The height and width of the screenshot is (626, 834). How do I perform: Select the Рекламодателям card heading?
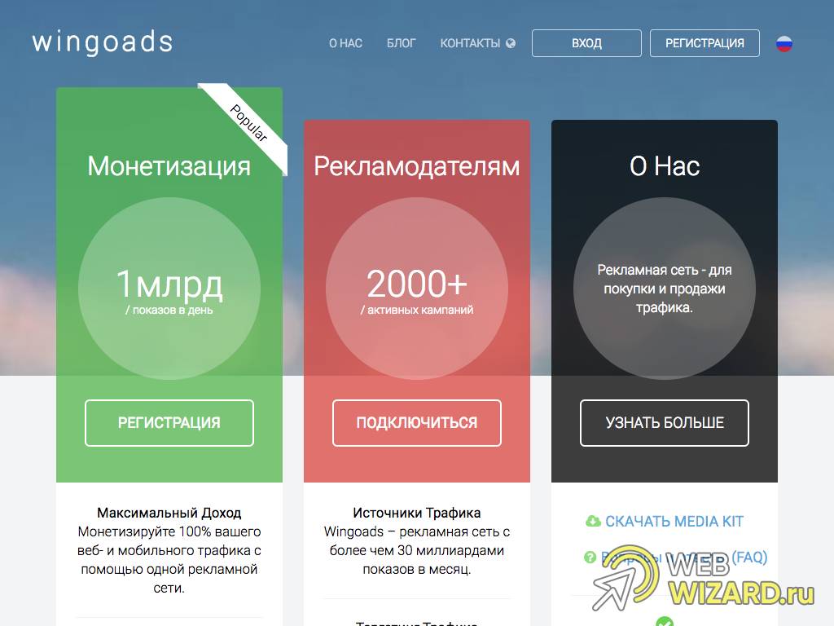(x=417, y=166)
